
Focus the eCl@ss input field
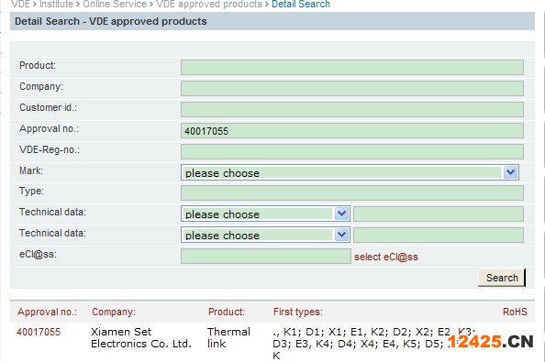(x=265, y=257)
